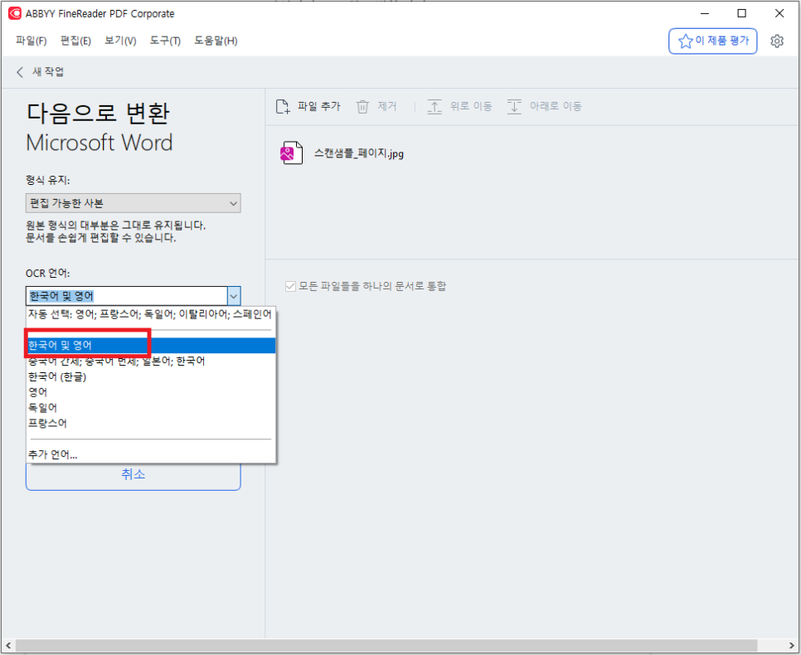
Task: Choose 추가 언어... option
Action: (150, 454)
